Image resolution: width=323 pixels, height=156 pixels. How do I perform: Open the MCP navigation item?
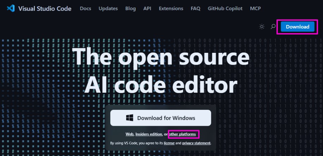click(255, 8)
